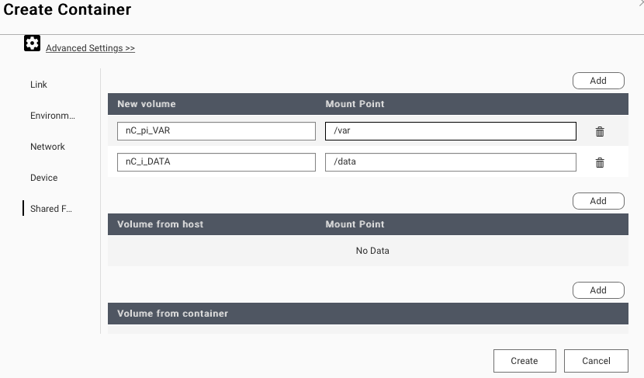The image size is (644, 378).
Task: Go to the Device tab
Action: coord(44,178)
